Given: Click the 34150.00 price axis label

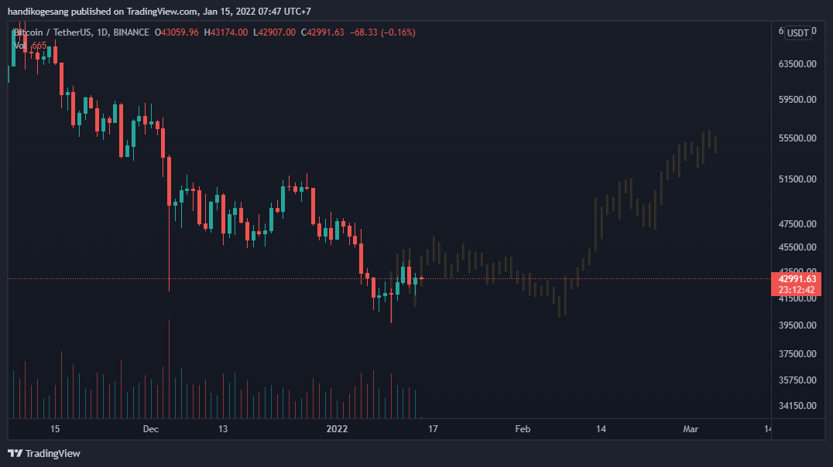Looking at the screenshot, I should tap(797, 405).
